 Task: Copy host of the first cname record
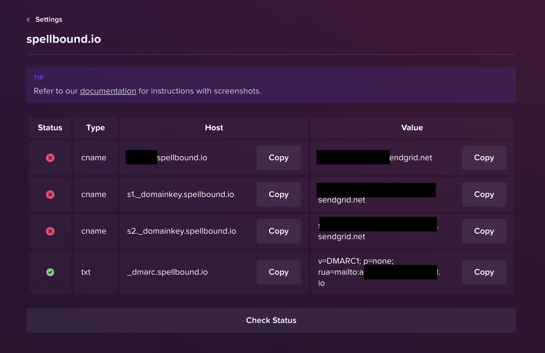pyautogui.click(x=279, y=158)
